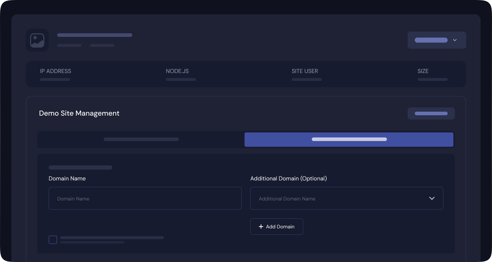This screenshot has height=262, width=492.
Task: Open the Additional Domain Name dropdown
Action: point(340,198)
